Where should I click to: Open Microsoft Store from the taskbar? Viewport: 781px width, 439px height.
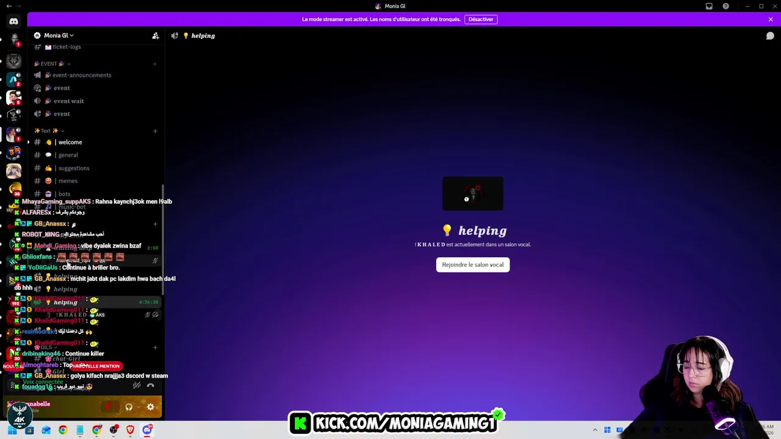(29, 430)
